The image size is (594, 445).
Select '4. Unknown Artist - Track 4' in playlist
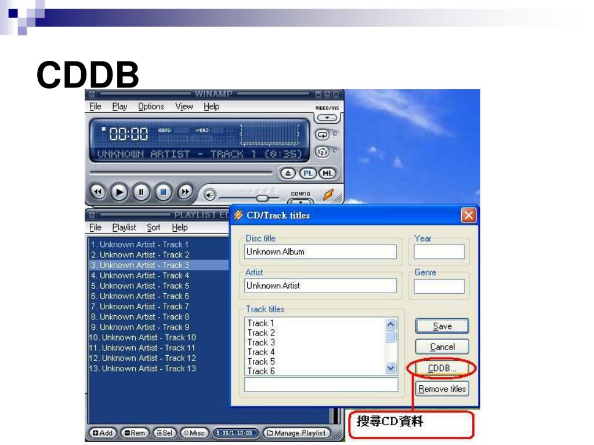pos(159,275)
